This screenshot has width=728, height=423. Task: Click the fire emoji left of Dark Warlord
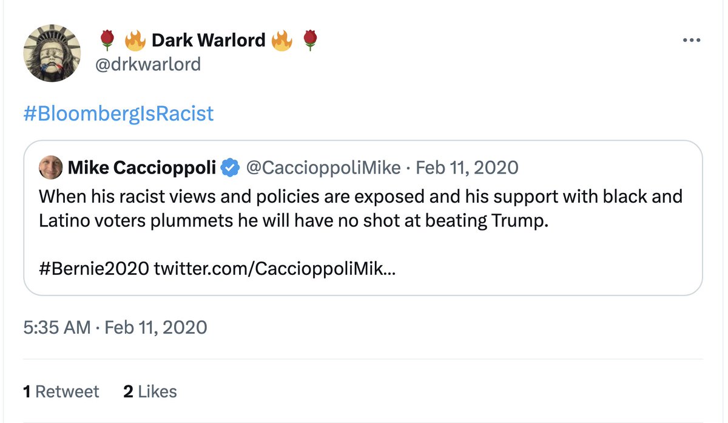coord(134,41)
